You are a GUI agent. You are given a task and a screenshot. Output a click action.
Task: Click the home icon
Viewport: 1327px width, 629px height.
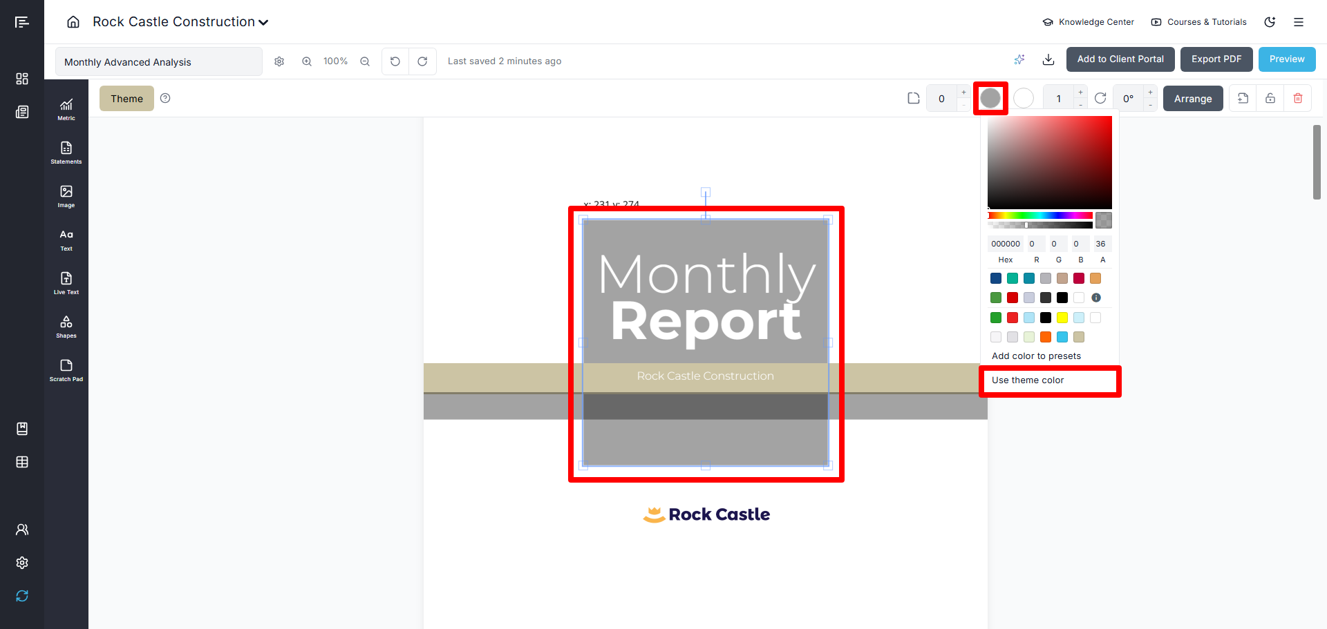tap(73, 22)
